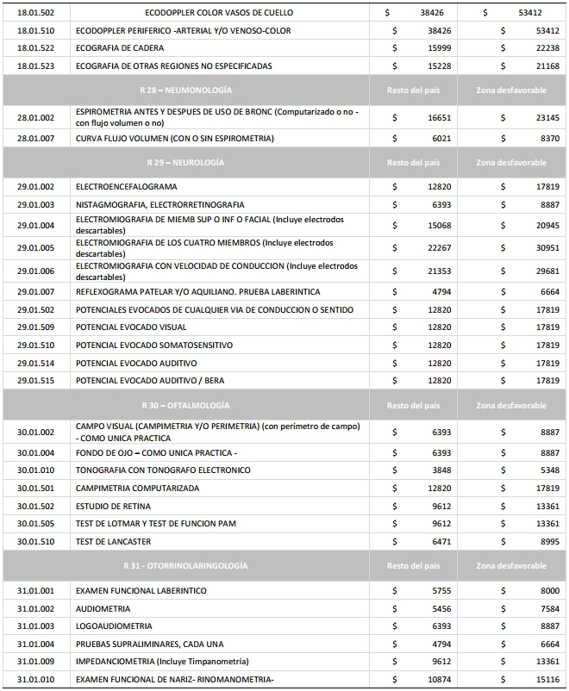
Task: Select the POTENCIAL EVOCADO VISUAL description
Action: [131, 327]
